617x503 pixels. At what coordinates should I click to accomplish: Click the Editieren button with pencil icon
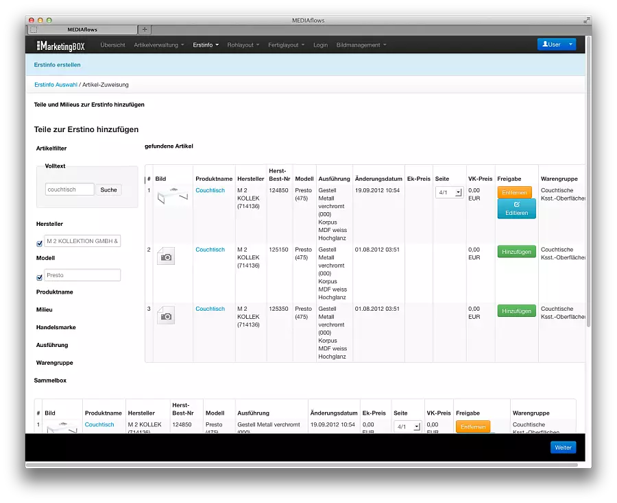(x=516, y=209)
